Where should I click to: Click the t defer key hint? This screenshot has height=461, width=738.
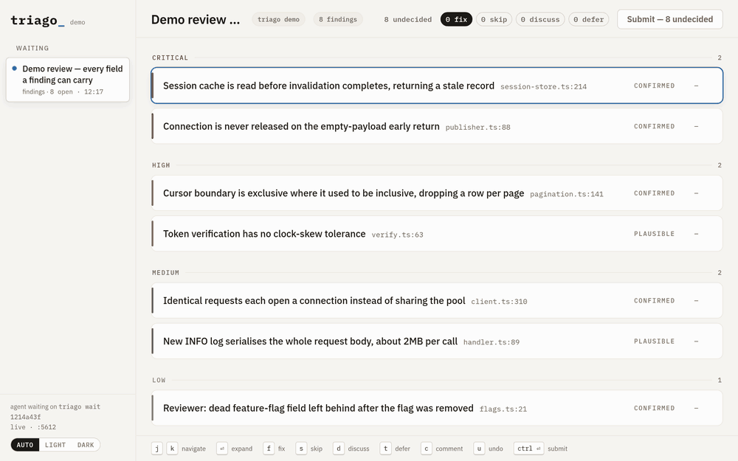pos(385,448)
